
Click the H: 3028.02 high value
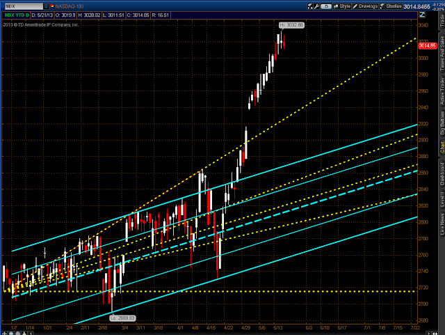point(89,15)
